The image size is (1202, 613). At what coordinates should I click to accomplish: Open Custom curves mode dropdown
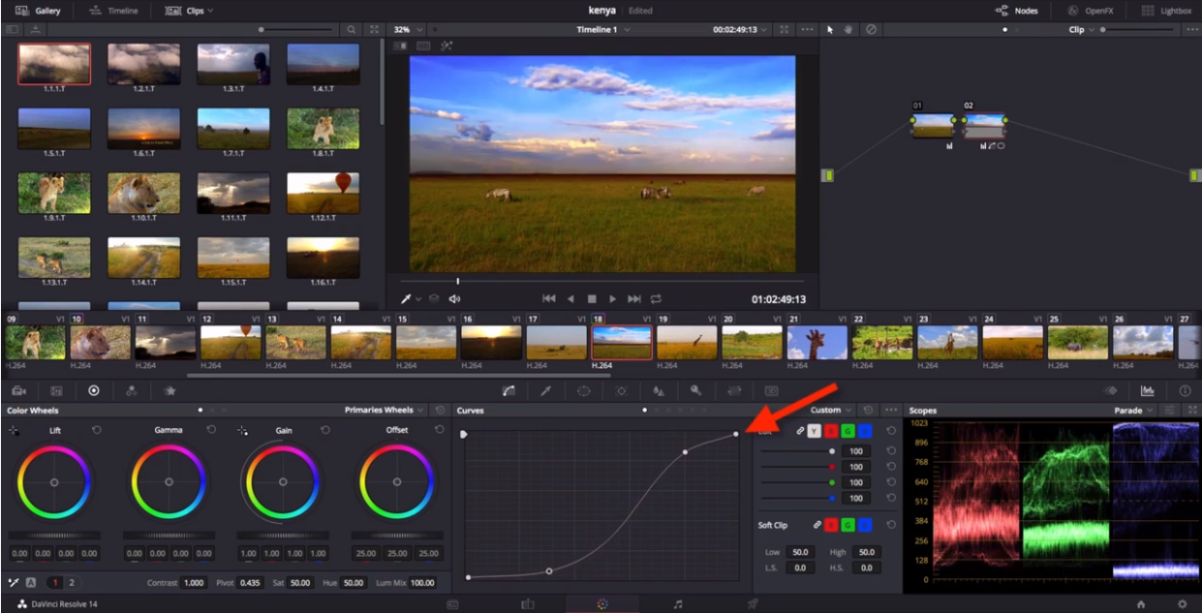pyautogui.click(x=832, y=411)
